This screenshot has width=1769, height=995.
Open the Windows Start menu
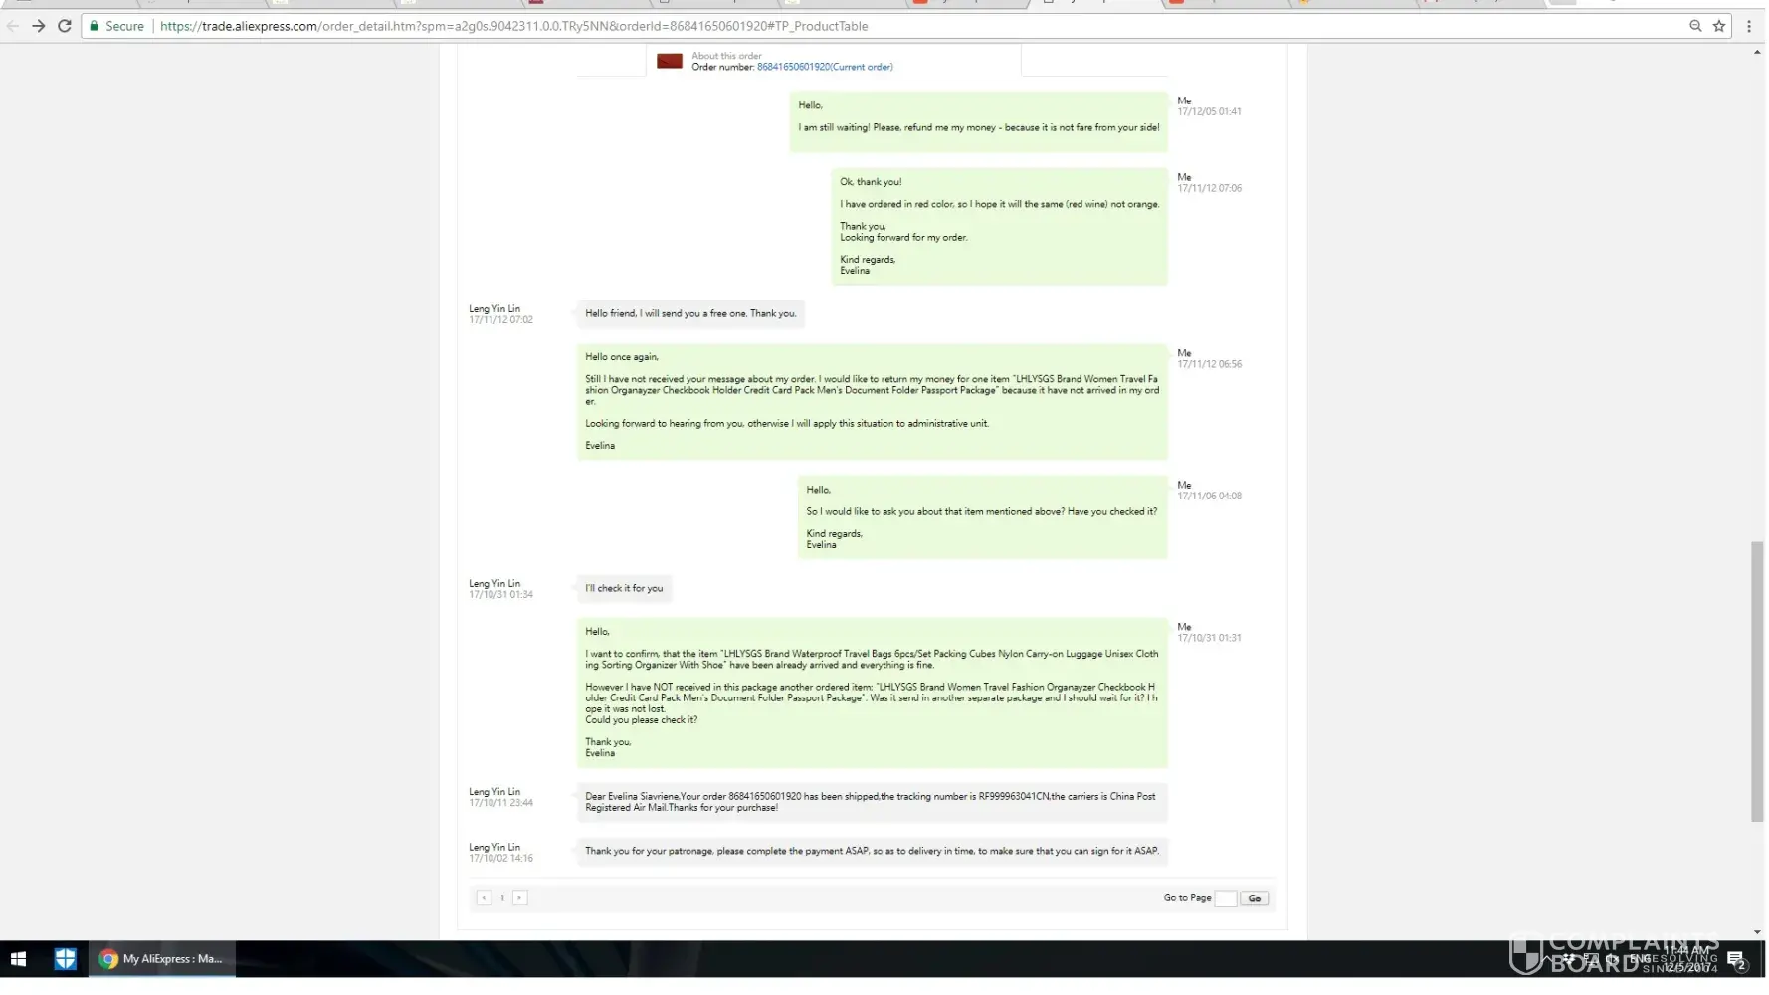pyautogui.click(x=18, y=959)
